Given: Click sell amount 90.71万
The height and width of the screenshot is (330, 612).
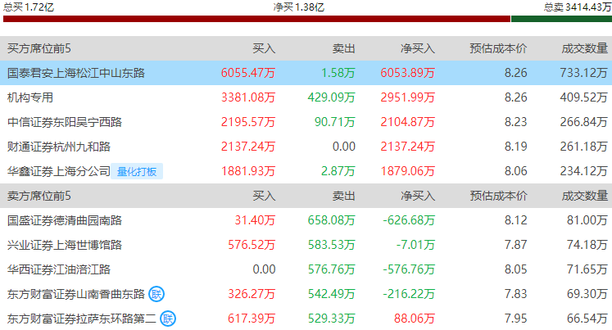Looking at the screenshot, I should tap(335, 122).
